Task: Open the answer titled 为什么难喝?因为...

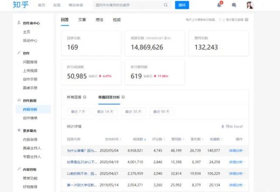Action: point(82,151)
